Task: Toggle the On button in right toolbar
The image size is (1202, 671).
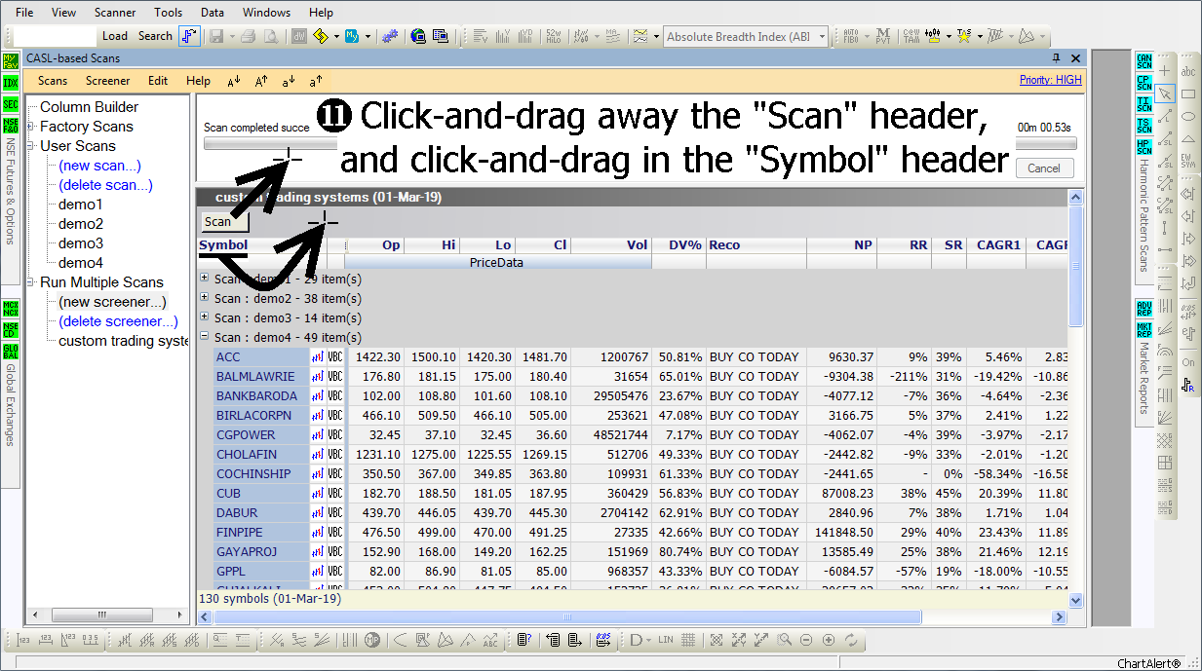Action: [x=1188, y=362]
